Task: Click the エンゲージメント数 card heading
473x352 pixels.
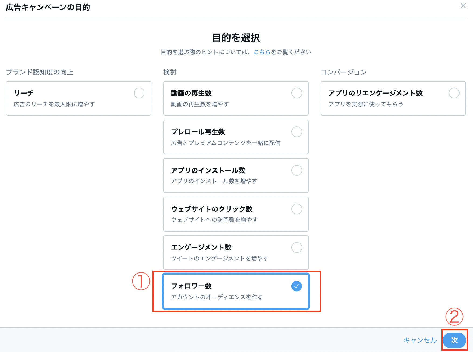Action: click(201, 247)
